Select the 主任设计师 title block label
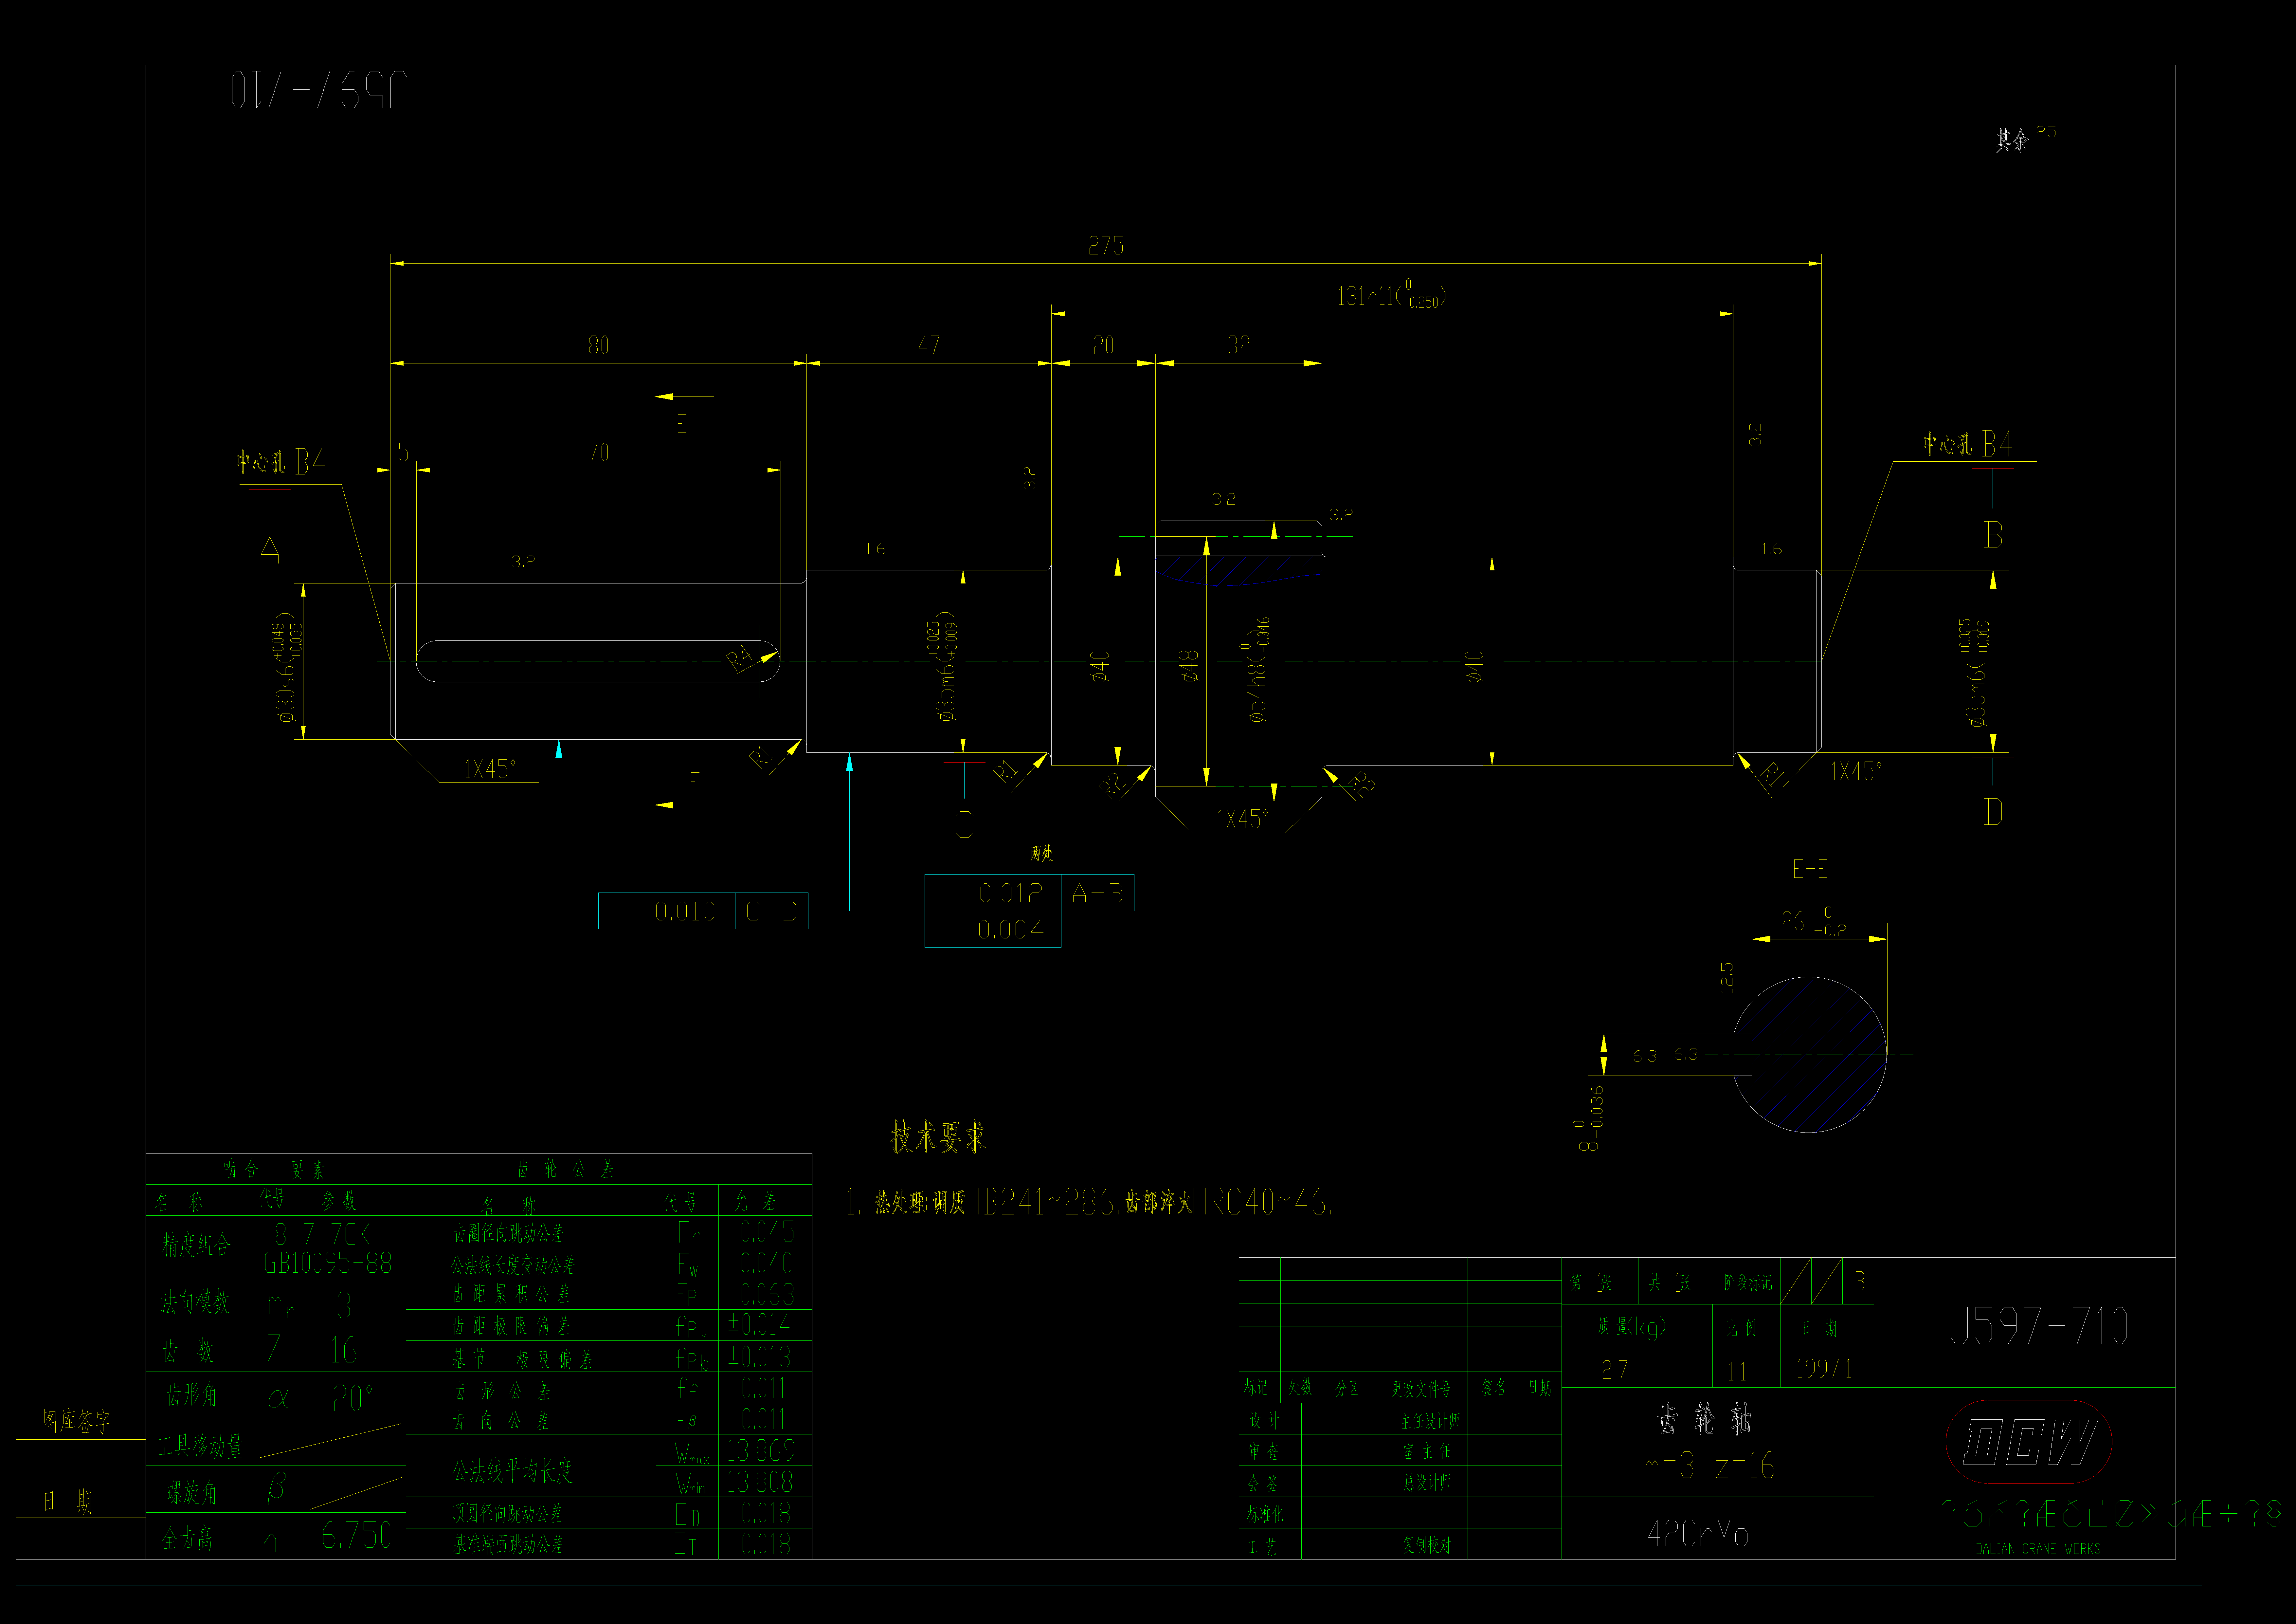2296x1624 pixels. coord(1430,1421)
